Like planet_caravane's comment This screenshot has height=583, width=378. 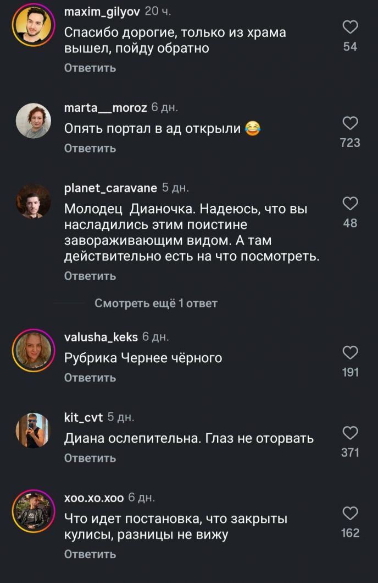(350, 204)
